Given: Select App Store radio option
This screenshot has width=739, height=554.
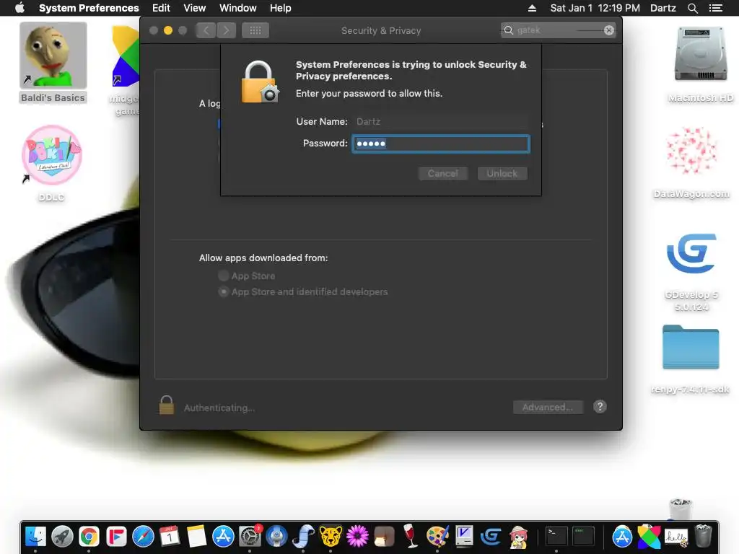Looking at the screenshot, I should tap(224, 276).
